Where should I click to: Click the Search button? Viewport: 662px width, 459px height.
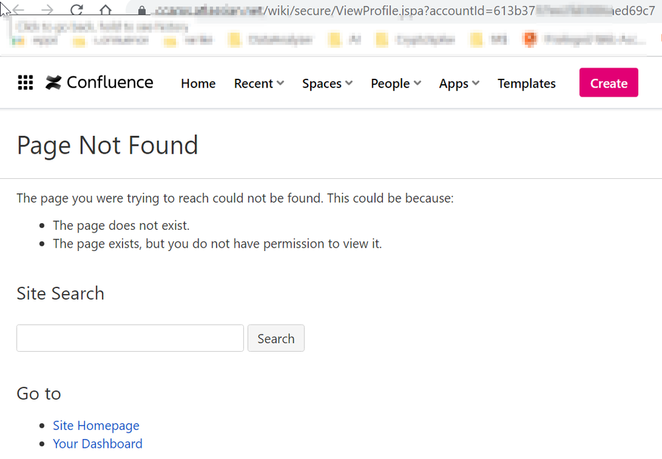[276, 338]
